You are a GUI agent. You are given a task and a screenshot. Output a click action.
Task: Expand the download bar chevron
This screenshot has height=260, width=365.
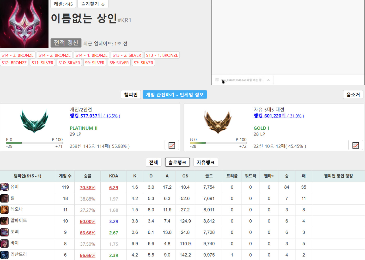point(268,80)
